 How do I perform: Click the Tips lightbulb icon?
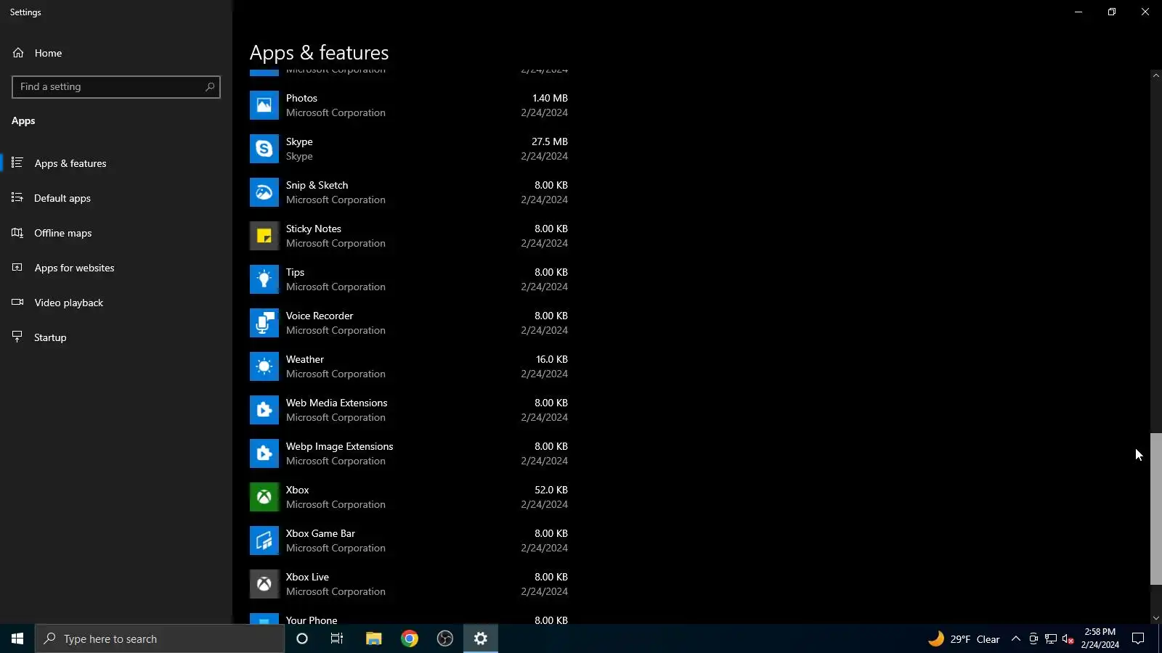[x=264, y=279]
